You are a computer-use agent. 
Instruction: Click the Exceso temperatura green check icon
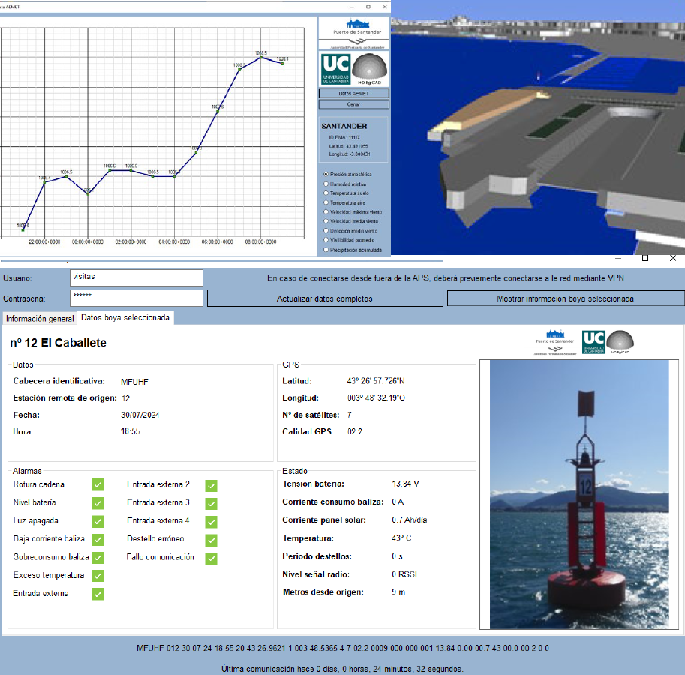coord(98,576)
